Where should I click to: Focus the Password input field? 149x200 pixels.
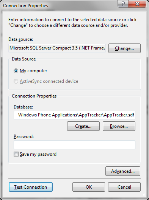tap(74, 145)
